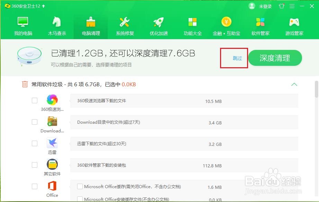
Task: Collapse the 常用软件垃圾 section
Action: [x=294, y=84]
